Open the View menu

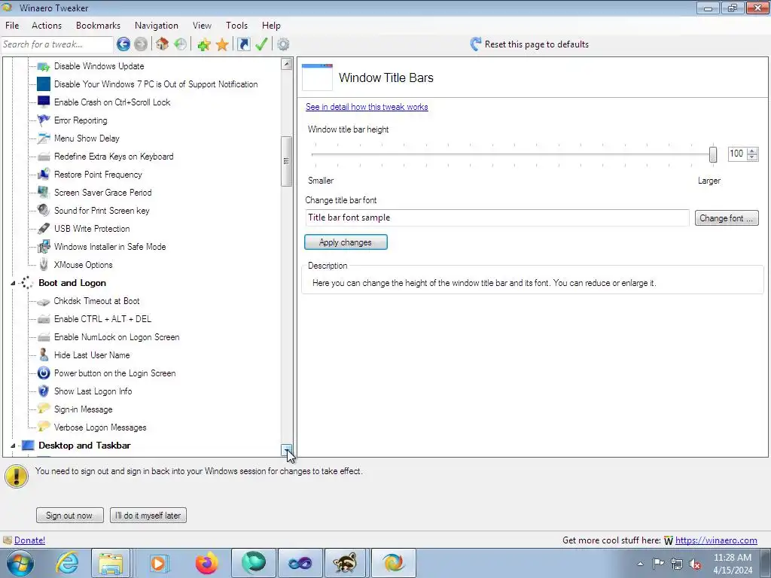click(202, 26)
